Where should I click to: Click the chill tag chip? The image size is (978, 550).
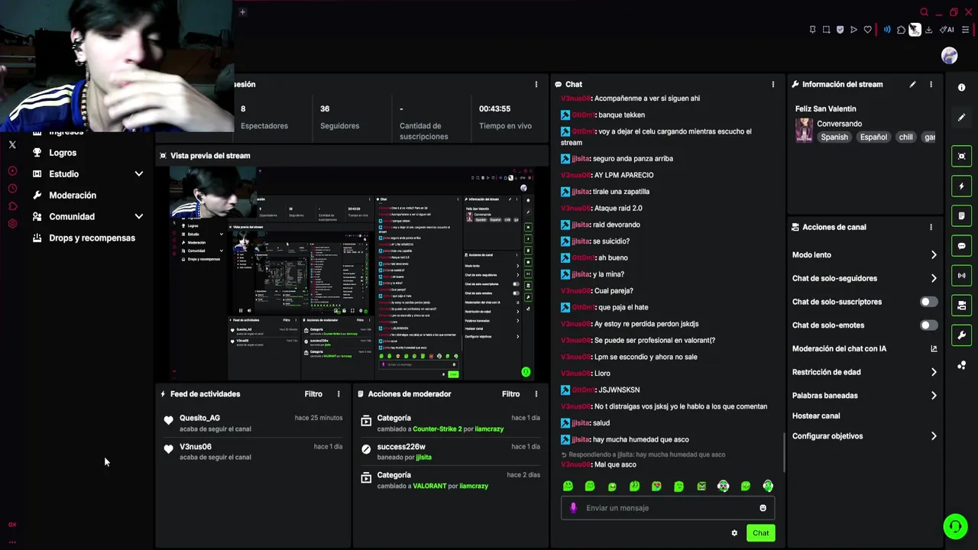pyautogui.click(x=905, y=137)
